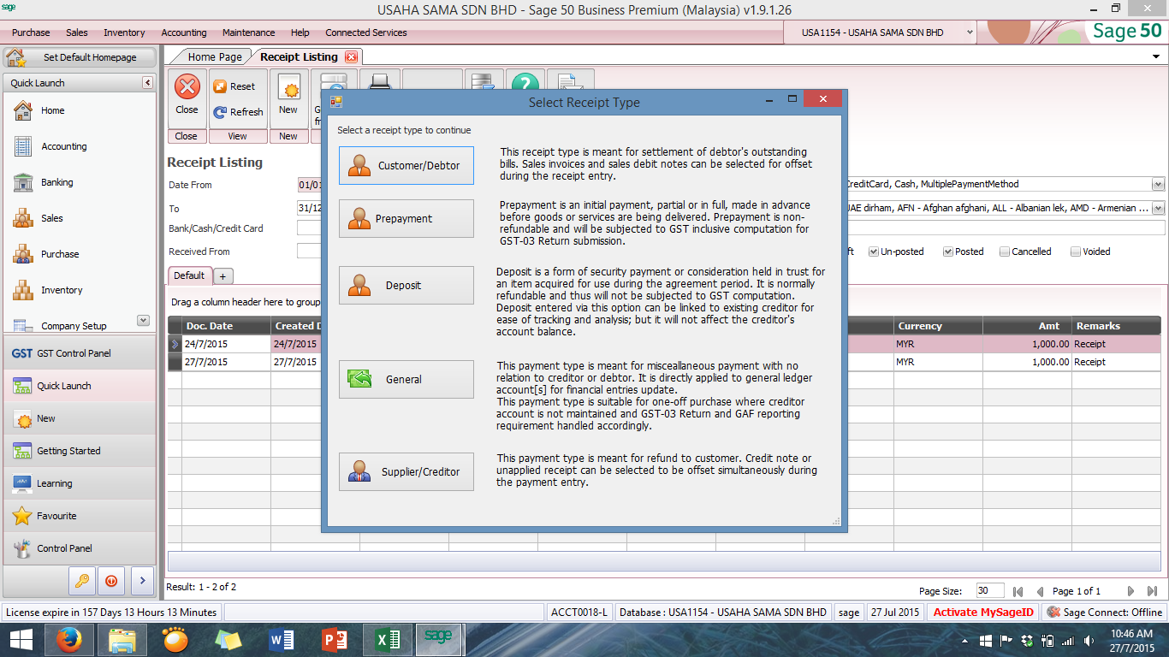
Task: Choose the Deposit receipt type
Action: pos(406,286)
